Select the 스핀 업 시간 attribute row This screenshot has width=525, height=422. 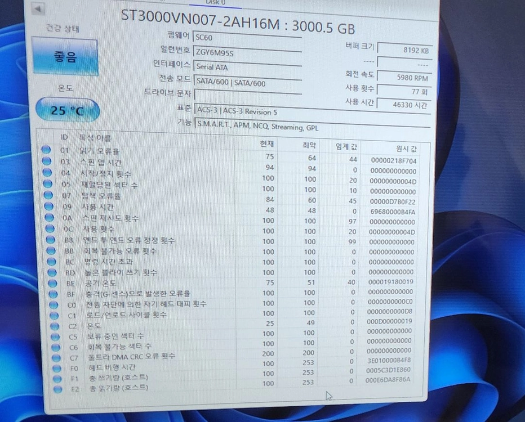click(x=231, y=166)
